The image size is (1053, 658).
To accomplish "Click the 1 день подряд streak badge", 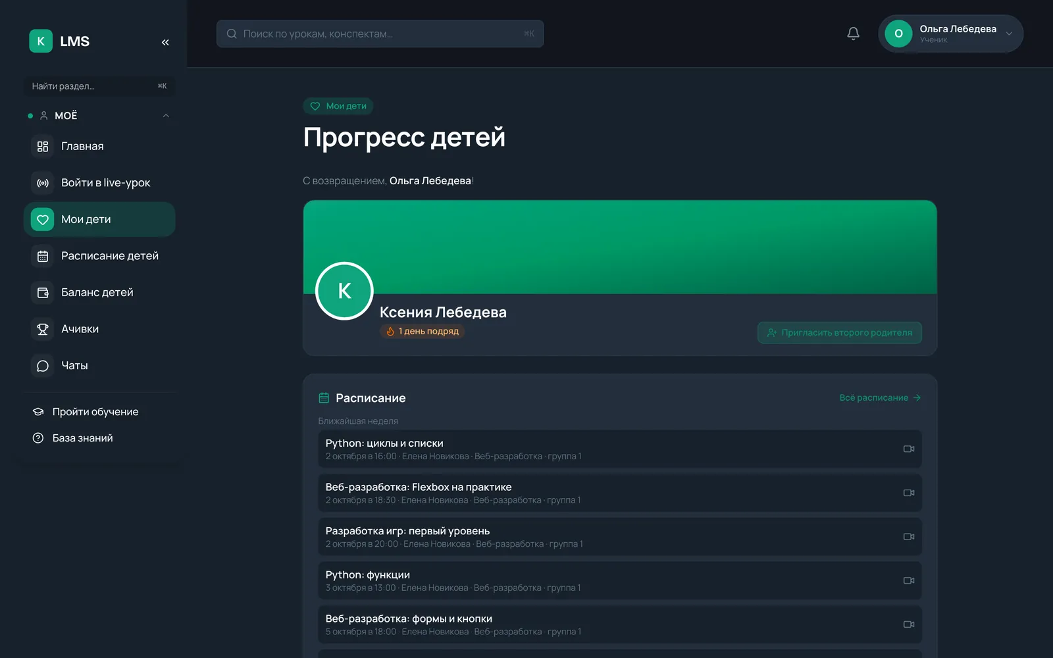I will [422, 331].
